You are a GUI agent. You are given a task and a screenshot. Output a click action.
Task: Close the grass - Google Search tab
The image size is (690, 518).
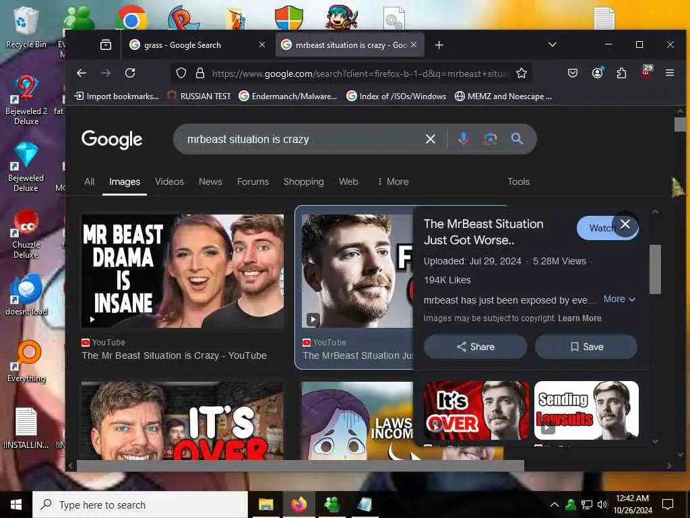pos(262,45)
